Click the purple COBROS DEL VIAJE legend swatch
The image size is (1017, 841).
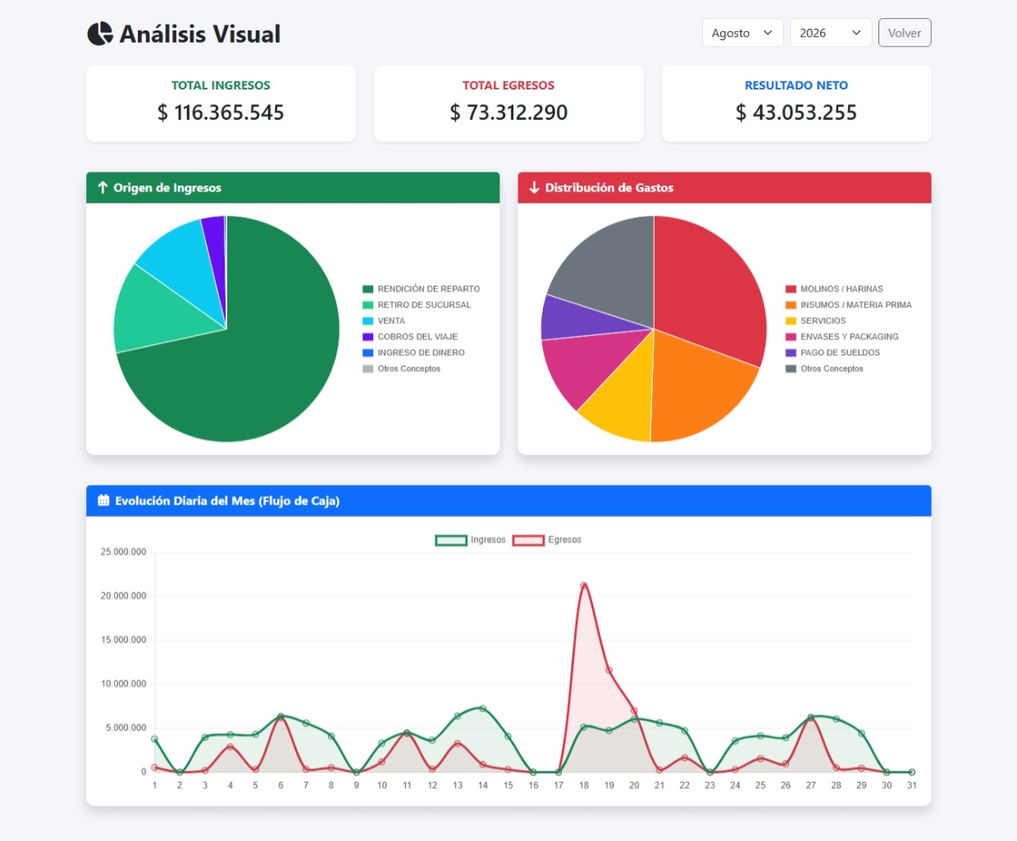coord(368,336)
